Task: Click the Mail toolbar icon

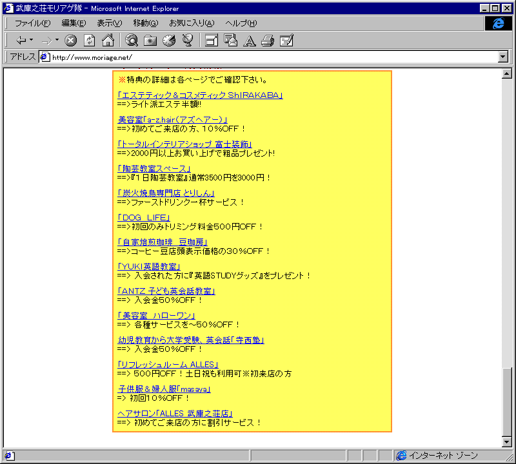Action: tap(230, 40)
